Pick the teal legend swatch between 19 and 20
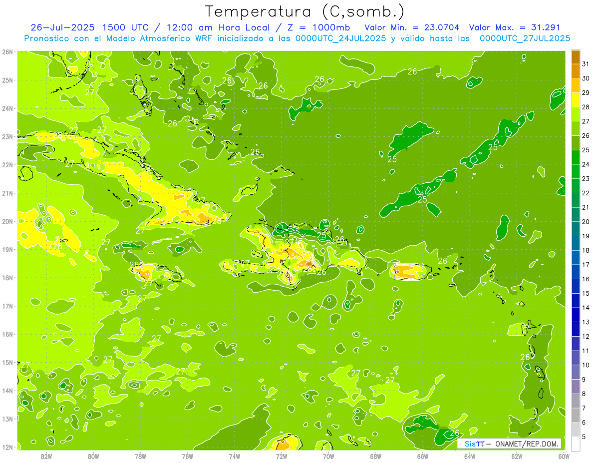 [576, 229]
